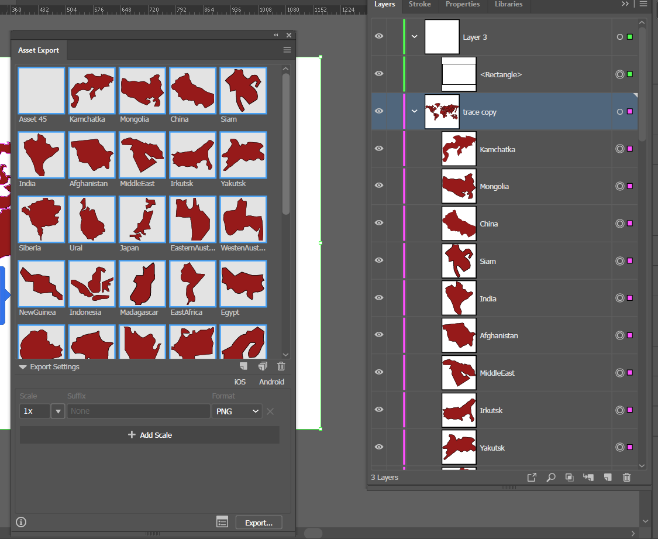Click Asset list scroll-down arrow
The width and height of the screenshot is (658, 539).
(286, 355)
